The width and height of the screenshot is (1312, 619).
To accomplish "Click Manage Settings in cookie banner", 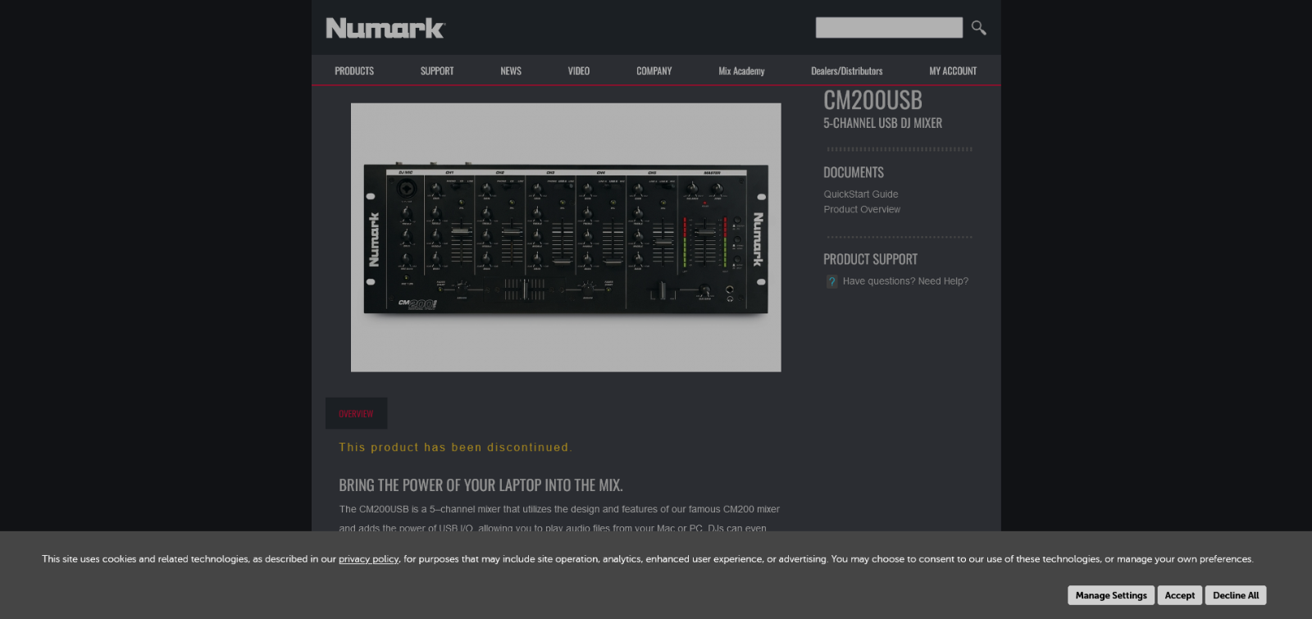I will coord(1111,595).
